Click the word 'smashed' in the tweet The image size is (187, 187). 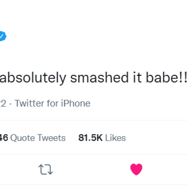pos(99,77)
